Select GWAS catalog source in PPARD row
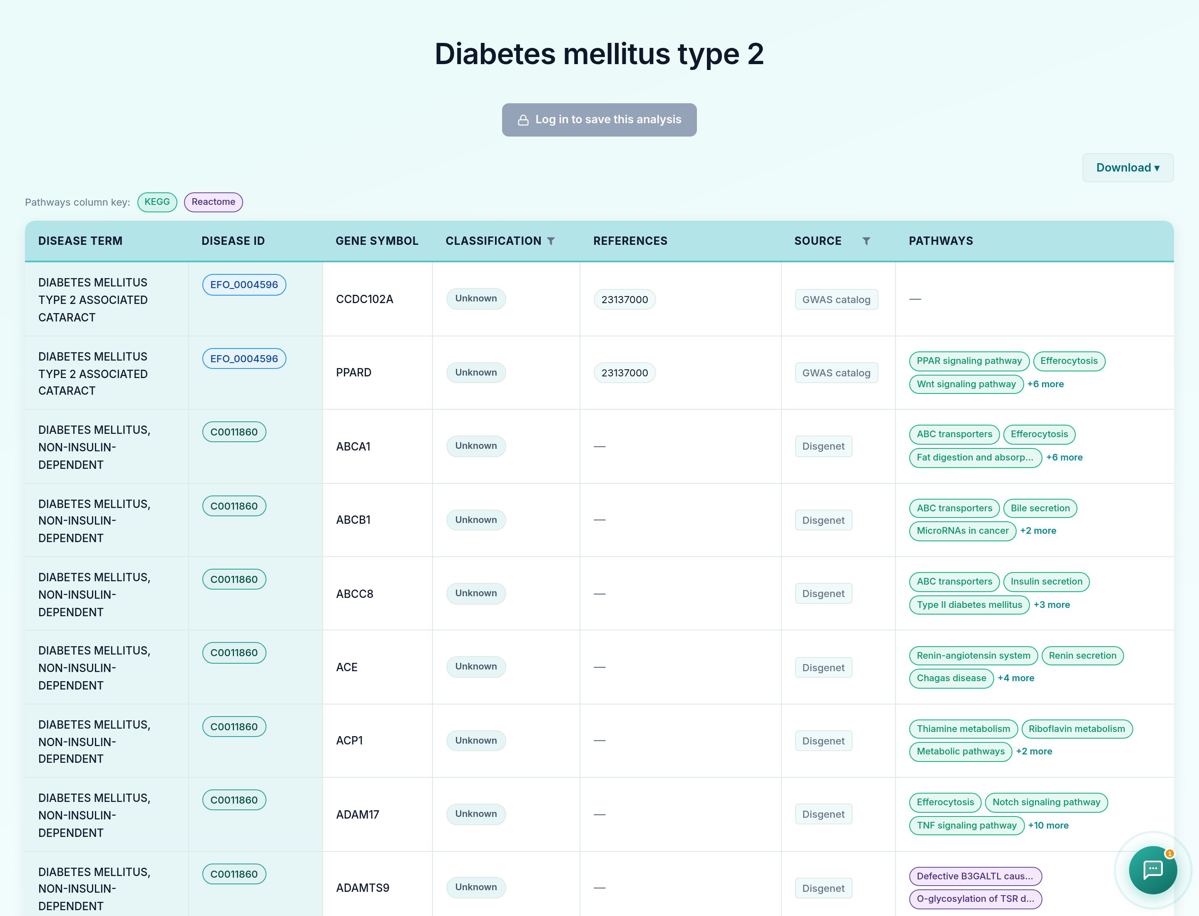The height and width of the screenshot is (916, 1199). tap(836, 373)
